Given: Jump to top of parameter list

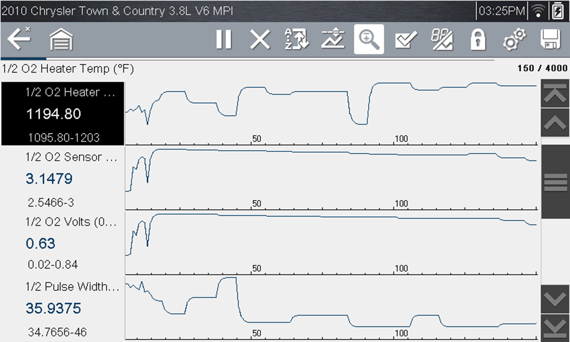Looking at the screenshot, I should (x=555, y=93).
